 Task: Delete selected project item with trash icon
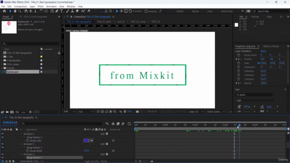(30, 112)
